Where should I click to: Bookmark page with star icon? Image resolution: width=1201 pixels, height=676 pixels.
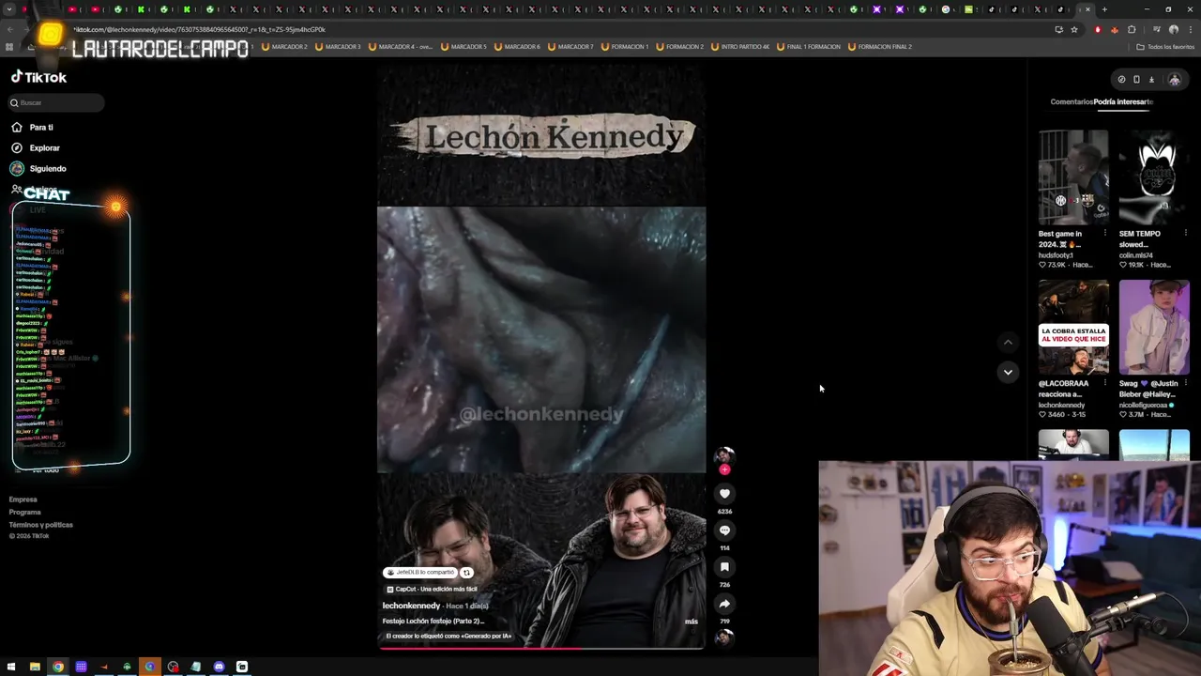[x=1074, y=29]
